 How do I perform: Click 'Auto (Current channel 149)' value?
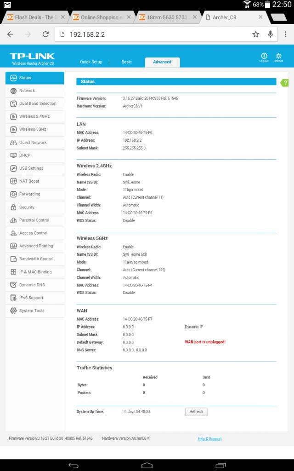click(144, 270)
